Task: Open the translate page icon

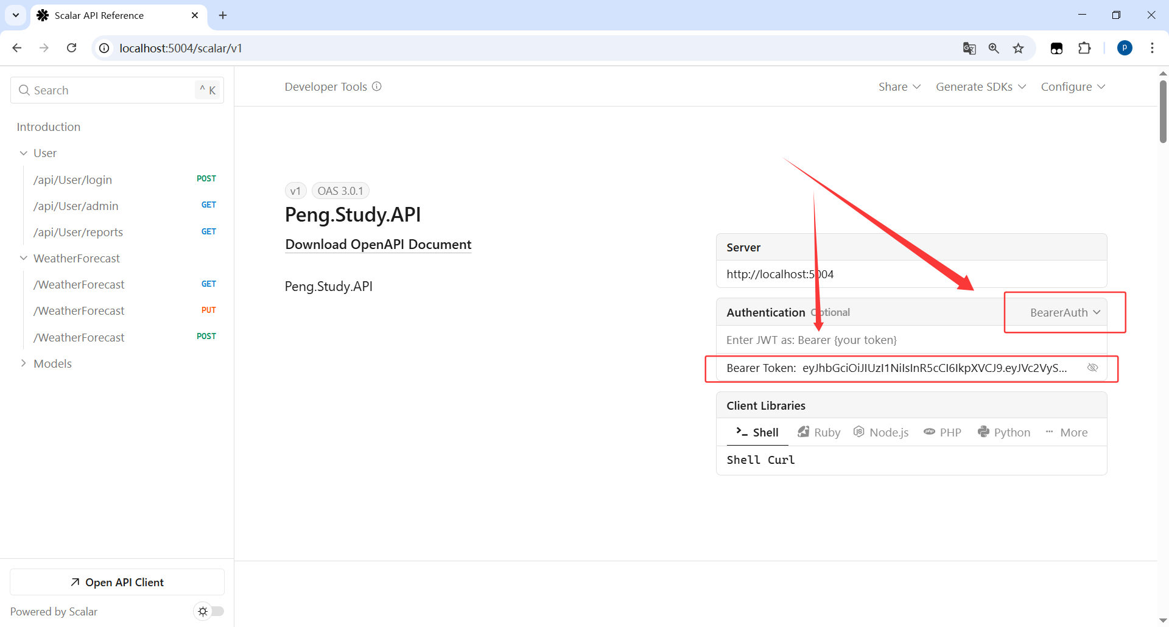Action: 969,48
